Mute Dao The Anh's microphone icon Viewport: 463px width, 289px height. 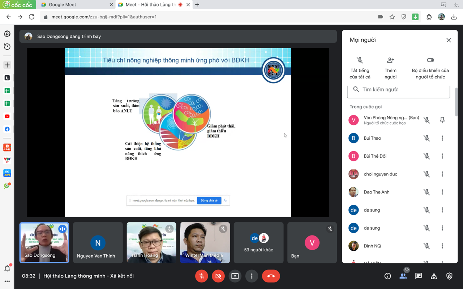pos(427,192)
